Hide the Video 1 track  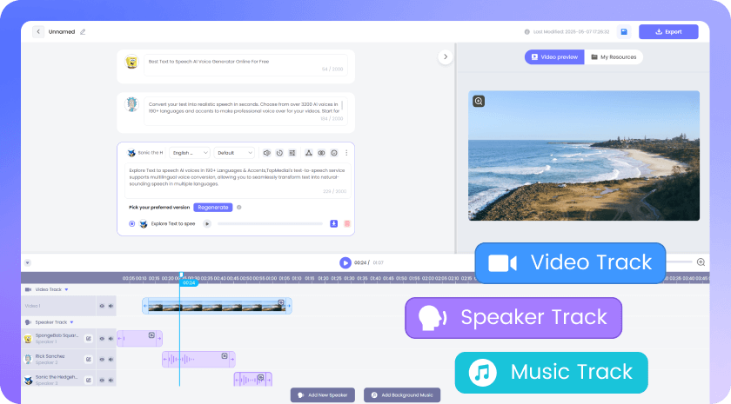[x=101, y=306]
